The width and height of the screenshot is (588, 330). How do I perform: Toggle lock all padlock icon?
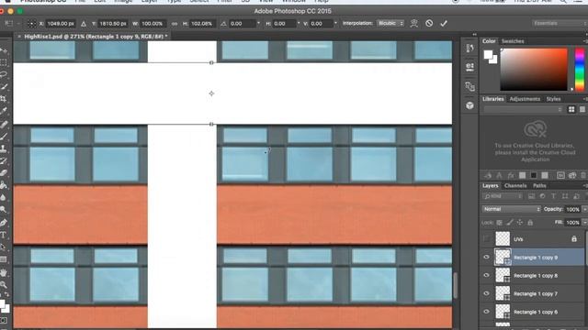(530, 223)
